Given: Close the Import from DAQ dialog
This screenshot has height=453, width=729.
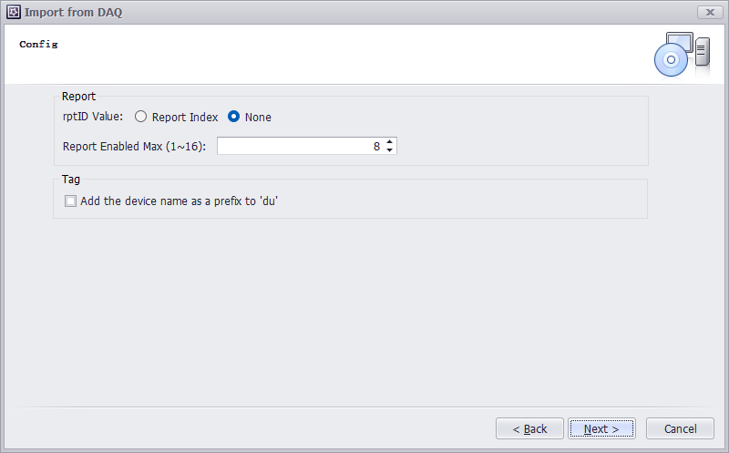Looking at the screenshot, I should 710,12.
